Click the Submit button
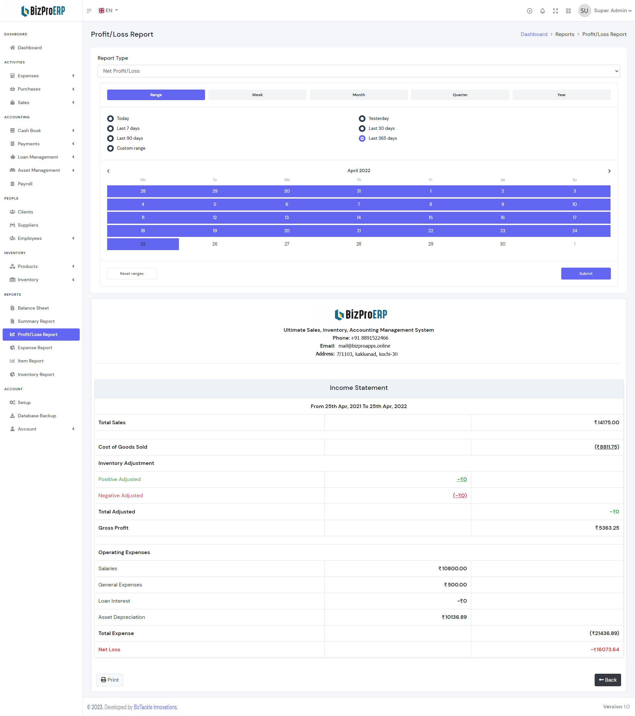The image size is (635, 716). (586, 274)
